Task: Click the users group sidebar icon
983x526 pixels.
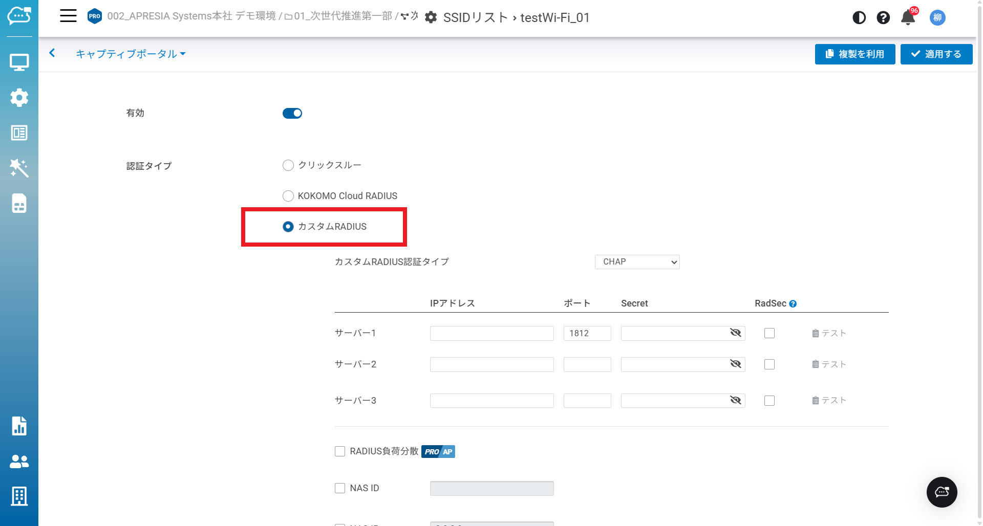Action: coord(19,462)
